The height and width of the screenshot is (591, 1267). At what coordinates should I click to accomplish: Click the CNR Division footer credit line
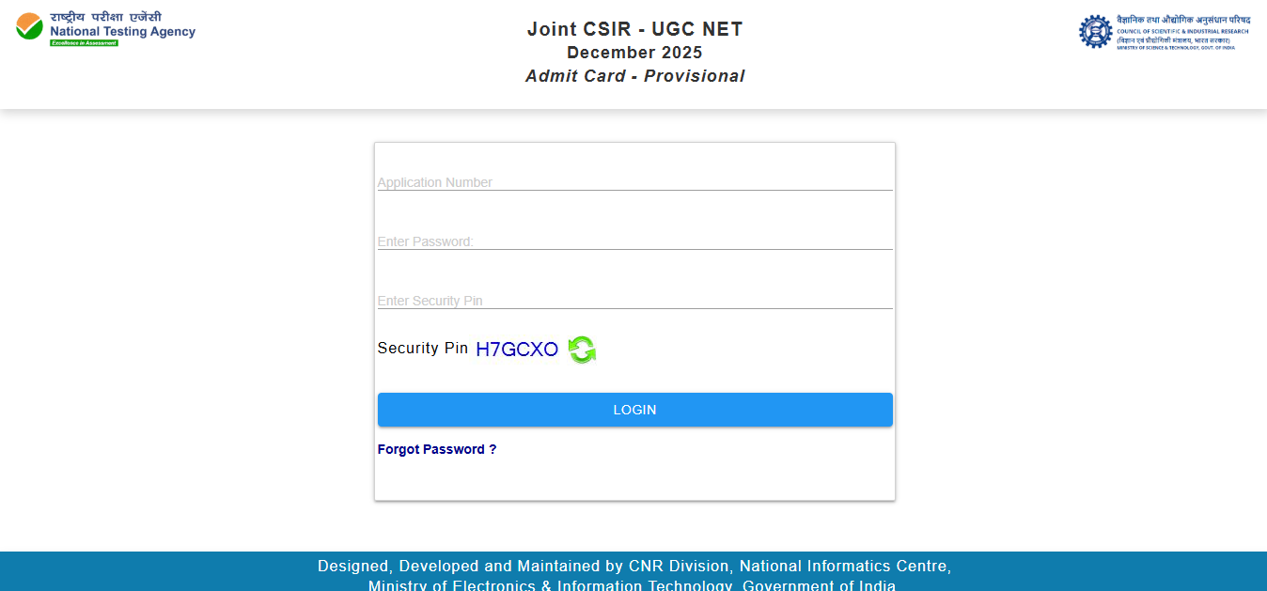click(634, 566)
